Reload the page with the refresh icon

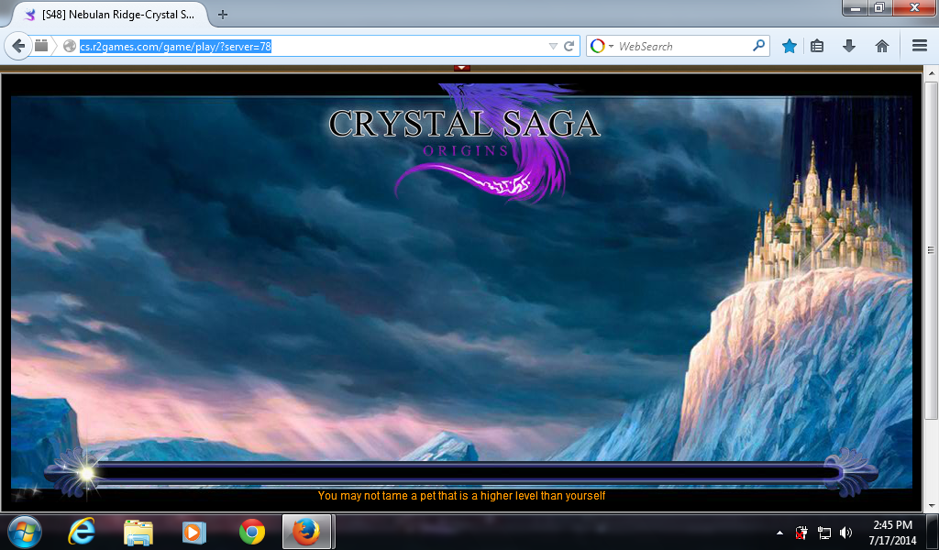point(569,46)
